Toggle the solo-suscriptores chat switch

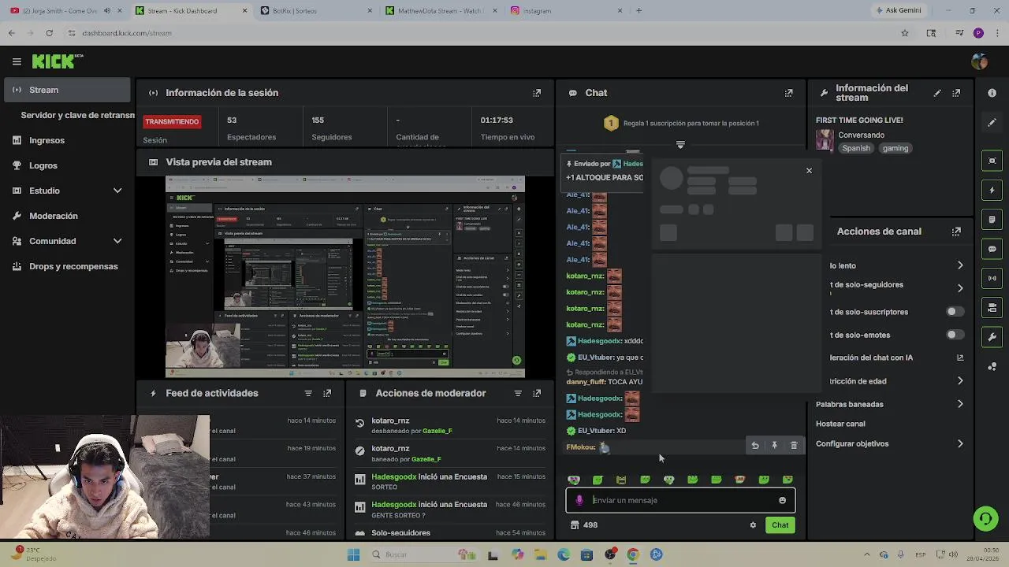tap(954, 312)
